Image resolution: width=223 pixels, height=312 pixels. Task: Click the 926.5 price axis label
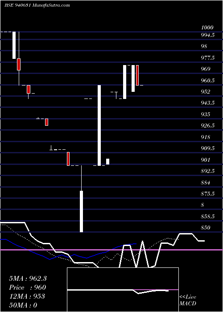coord(208,126)
